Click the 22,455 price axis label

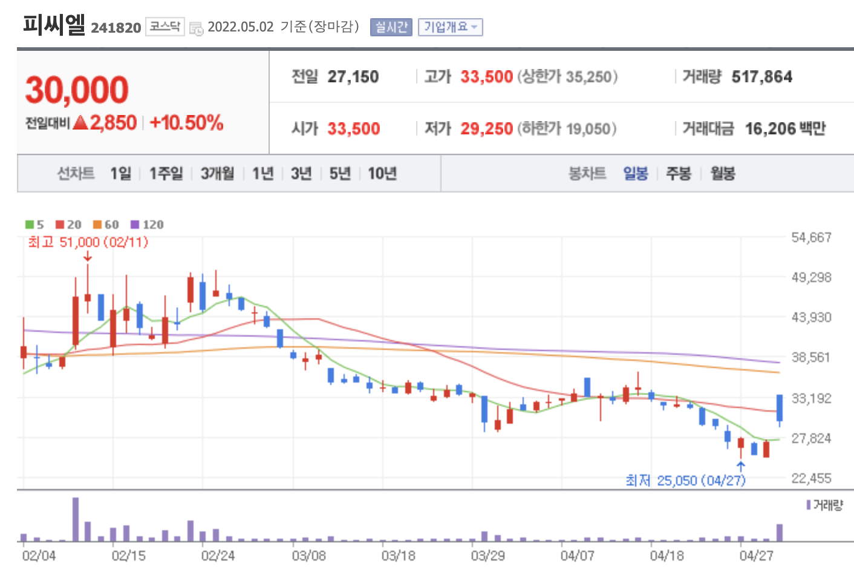[x=811, y=479]
